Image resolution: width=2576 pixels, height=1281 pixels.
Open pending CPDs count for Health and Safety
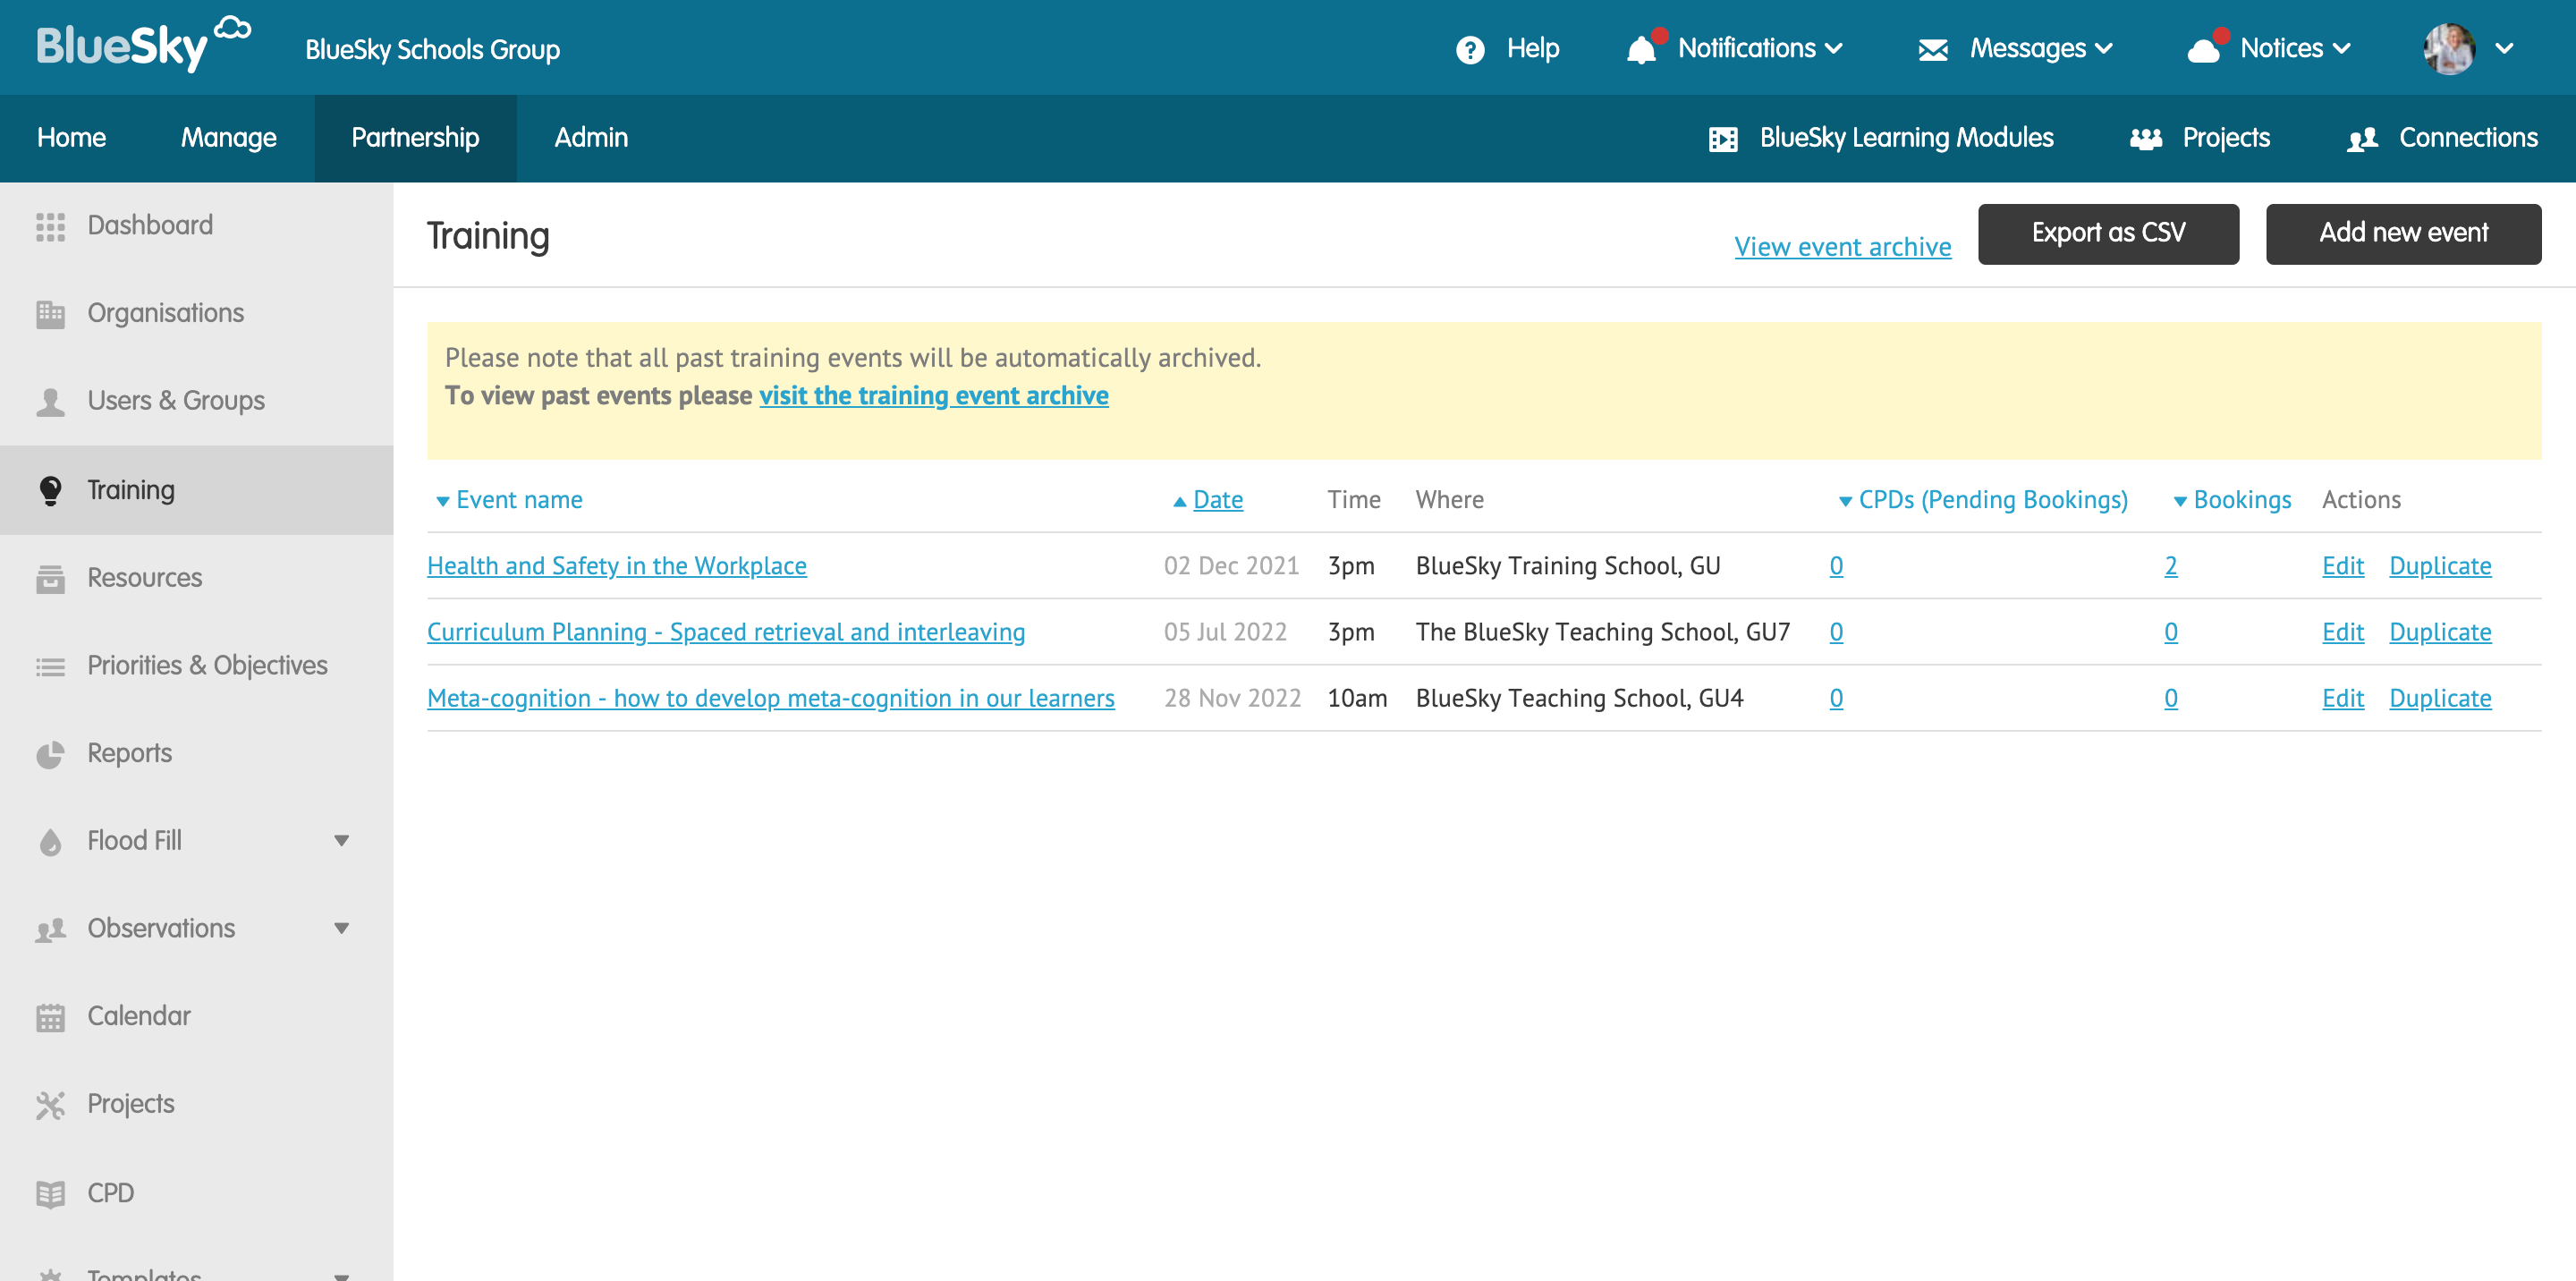pyautogui.click(x=1836, y=566)
